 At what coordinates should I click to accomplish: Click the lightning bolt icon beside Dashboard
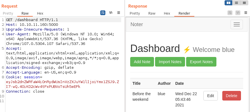[187, 50]
